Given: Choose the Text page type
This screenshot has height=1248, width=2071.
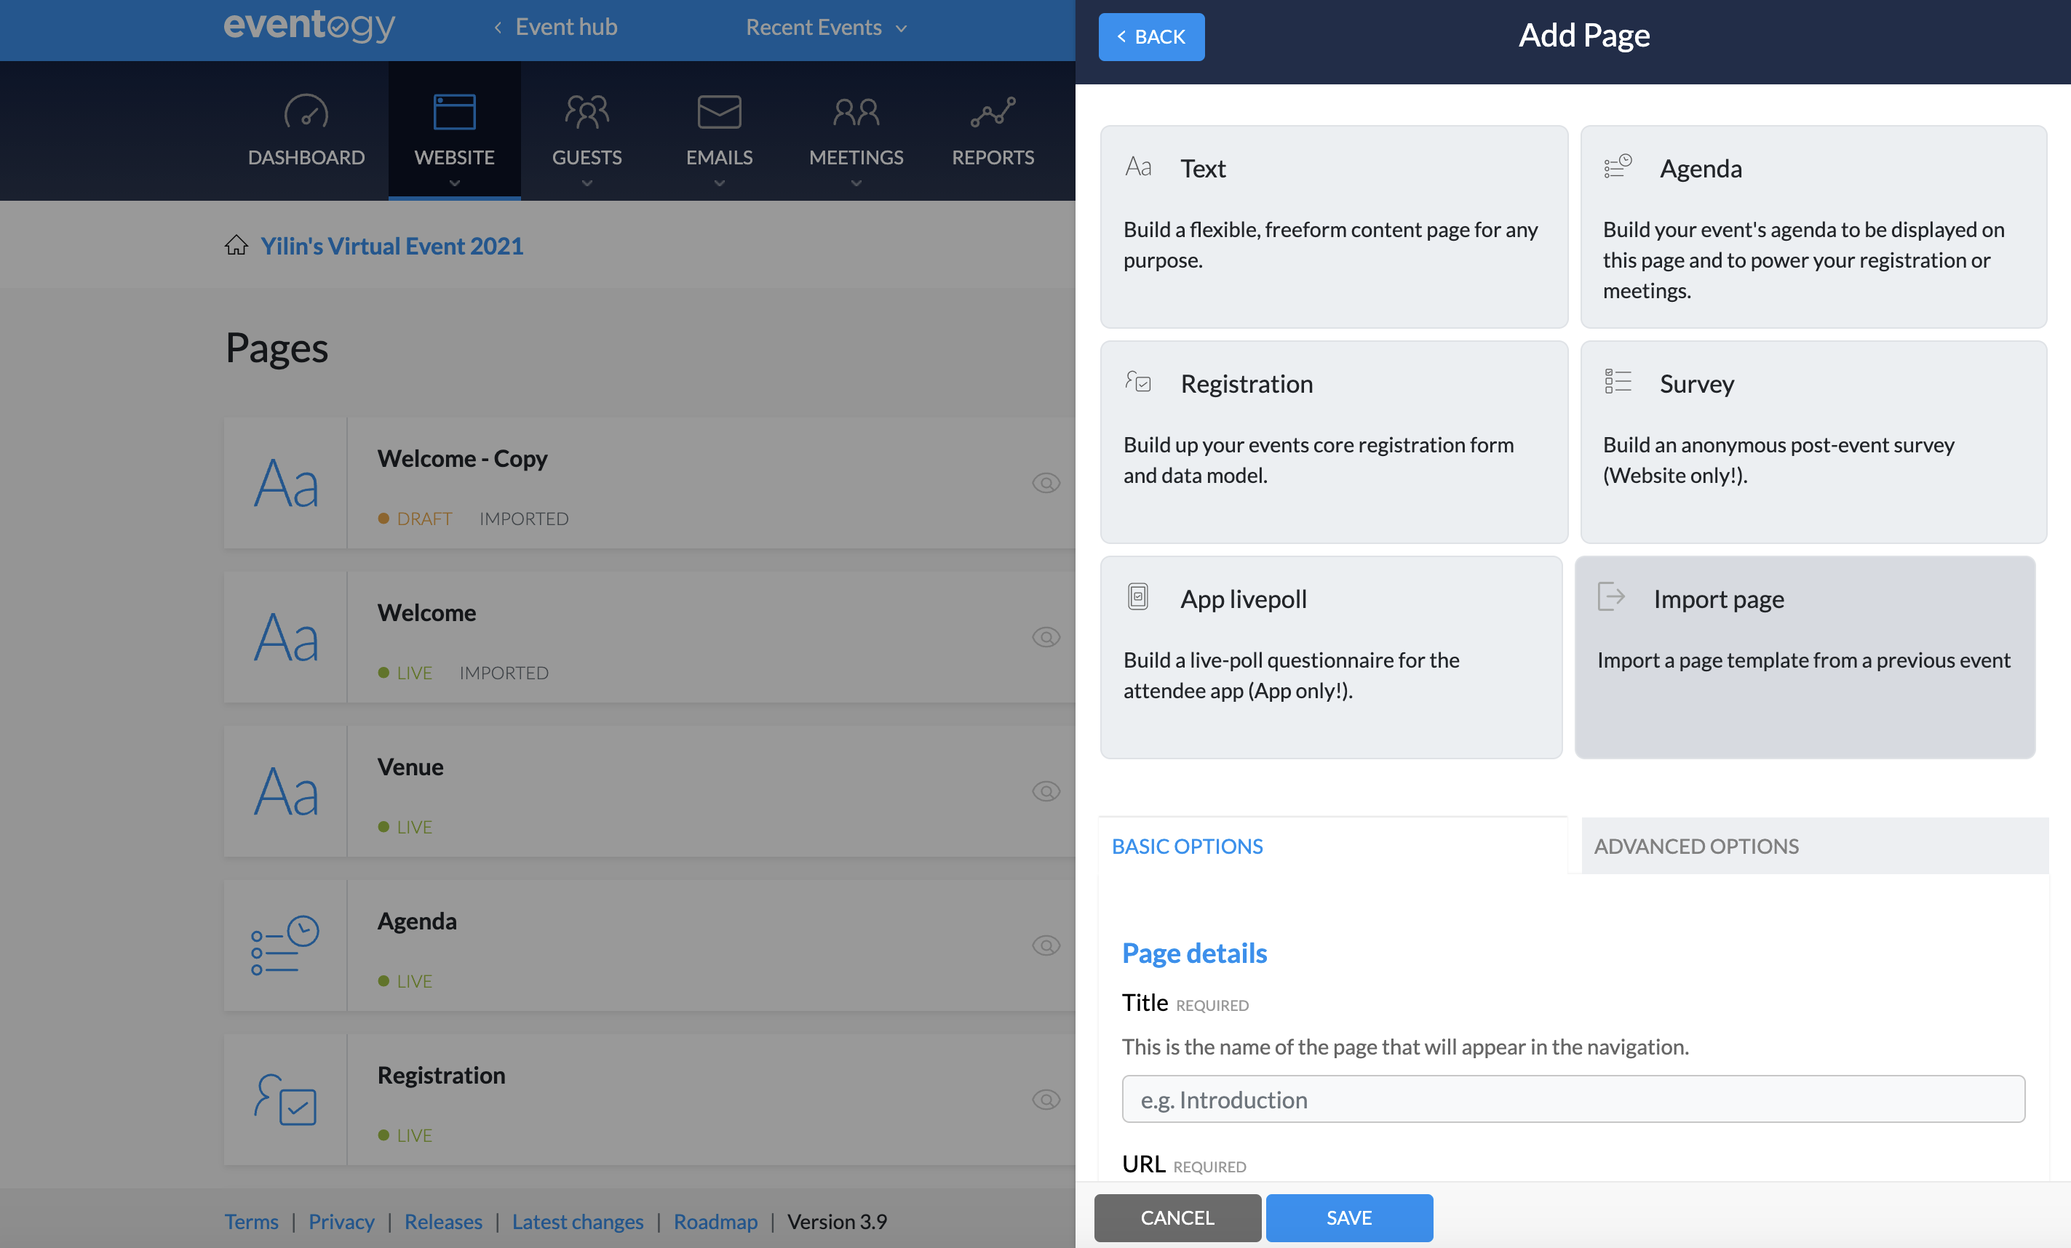Looking at the screenshot, I should tap(1333, 227).
